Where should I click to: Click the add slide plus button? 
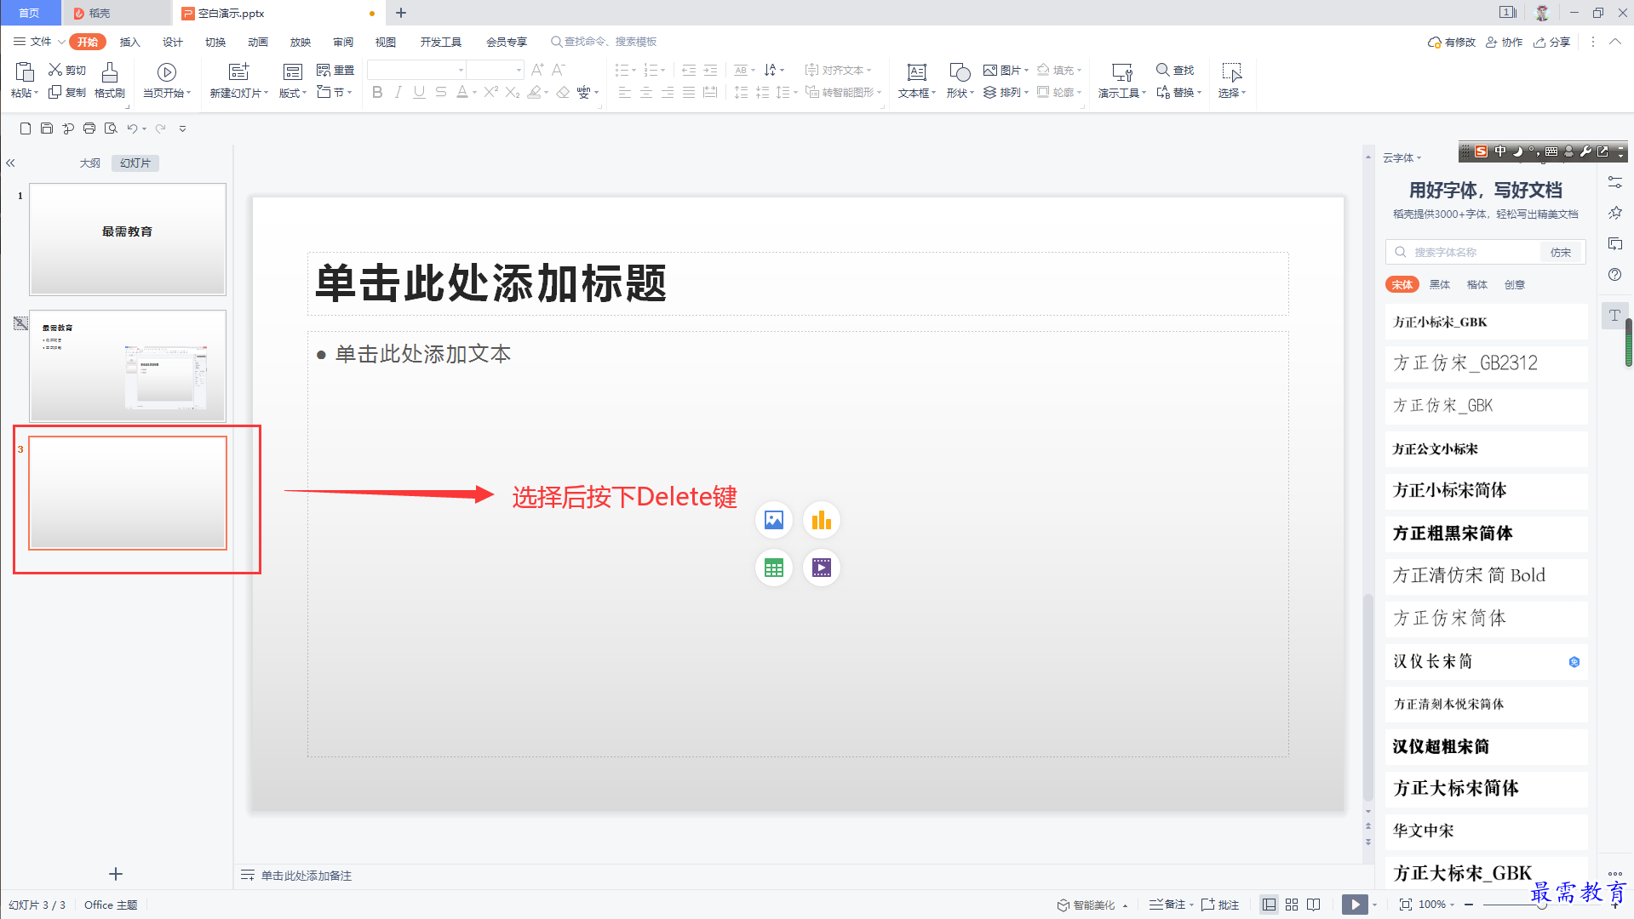point(116,874)
